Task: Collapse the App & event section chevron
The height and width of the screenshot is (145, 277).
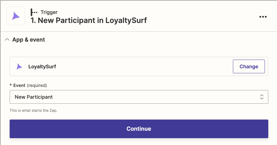Action: (x=7, y=39)
